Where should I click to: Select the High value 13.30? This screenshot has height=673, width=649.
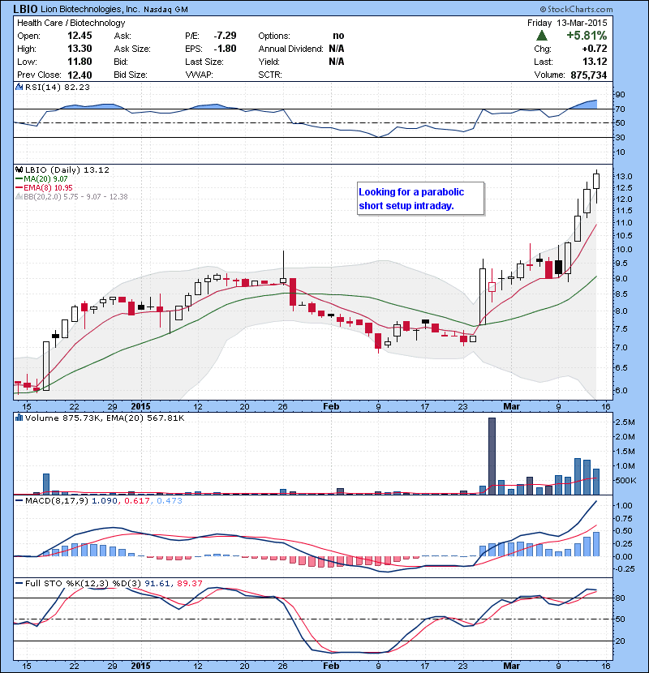(x=80, y=49)
